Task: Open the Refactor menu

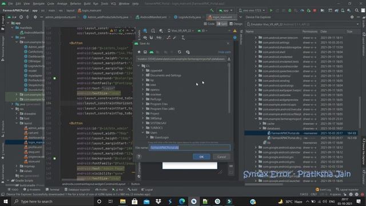Action: (x=75, y=4)
